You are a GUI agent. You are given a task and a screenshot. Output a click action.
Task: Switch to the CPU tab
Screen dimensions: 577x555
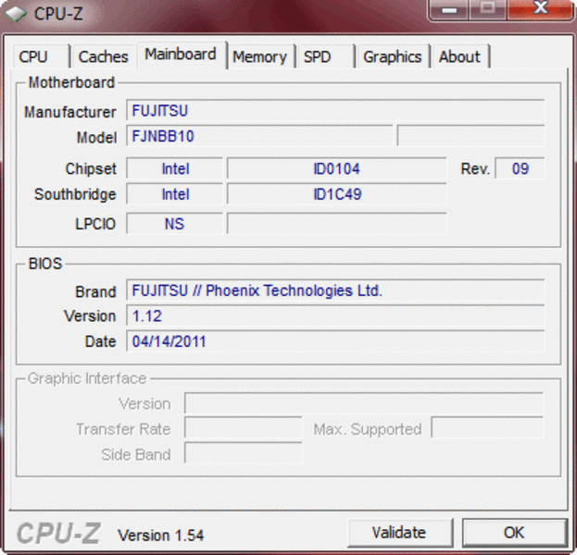click(x=41, y=56)
